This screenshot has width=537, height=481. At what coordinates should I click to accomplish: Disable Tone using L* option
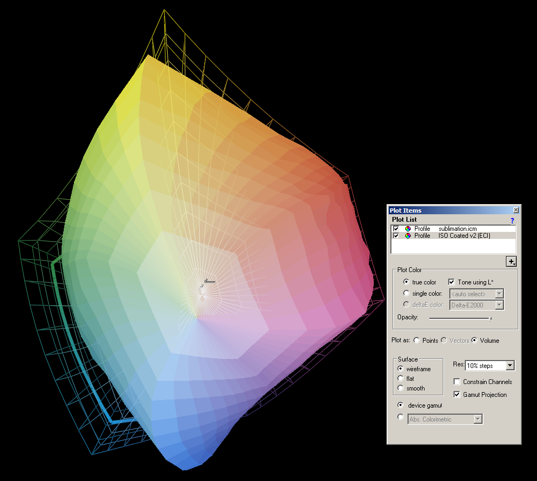point(451,282)
